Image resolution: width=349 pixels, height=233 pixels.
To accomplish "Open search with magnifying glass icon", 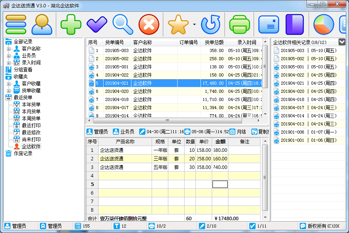I will click(x=123, y=24).
